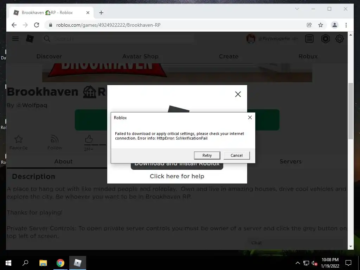360x270 pixels.
Task: Close the white download popup with X
Action: pyautogui.click(x=238, y=94)
